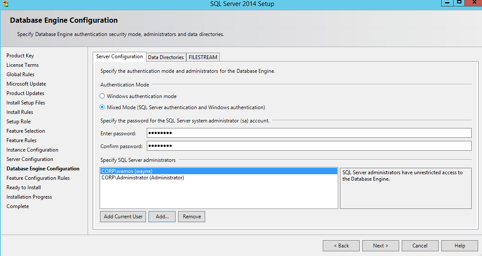Click the Enter password field

pyautogui.click(x=309, y=133)
